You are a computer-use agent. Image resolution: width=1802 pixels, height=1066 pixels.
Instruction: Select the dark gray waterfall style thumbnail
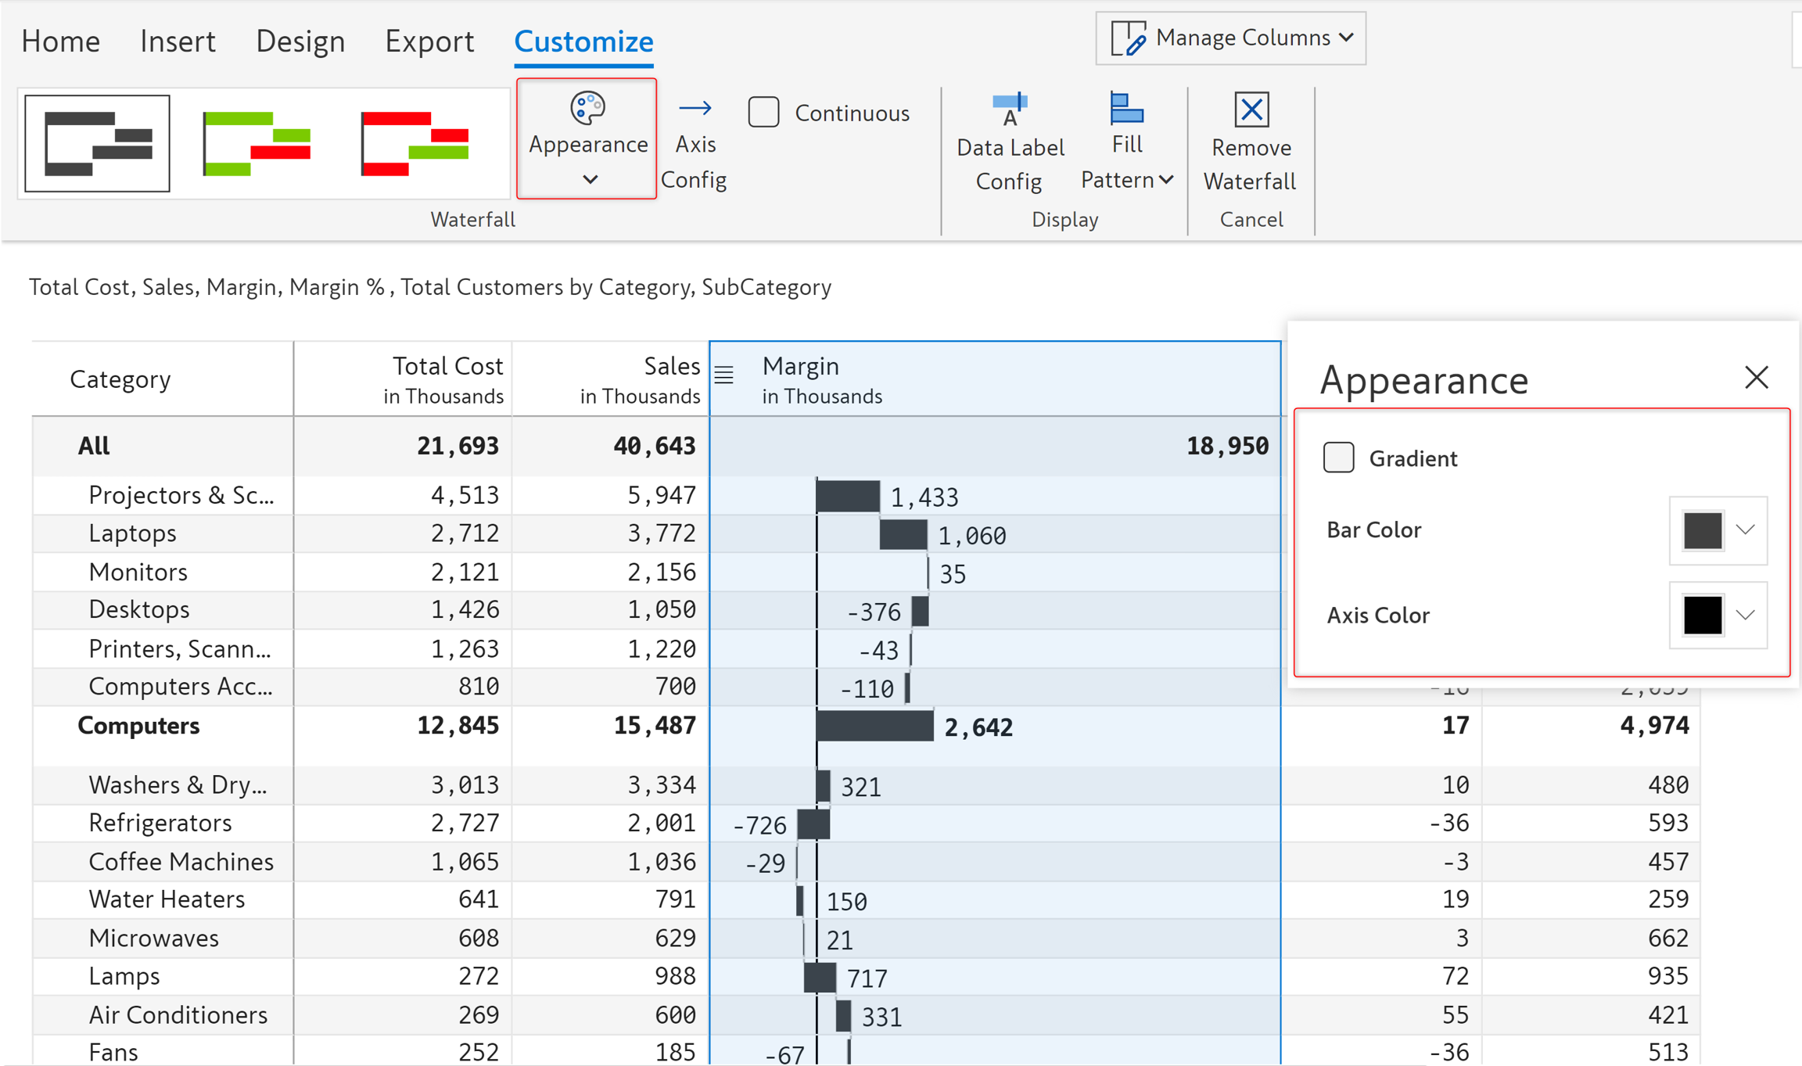coord(97,143)
